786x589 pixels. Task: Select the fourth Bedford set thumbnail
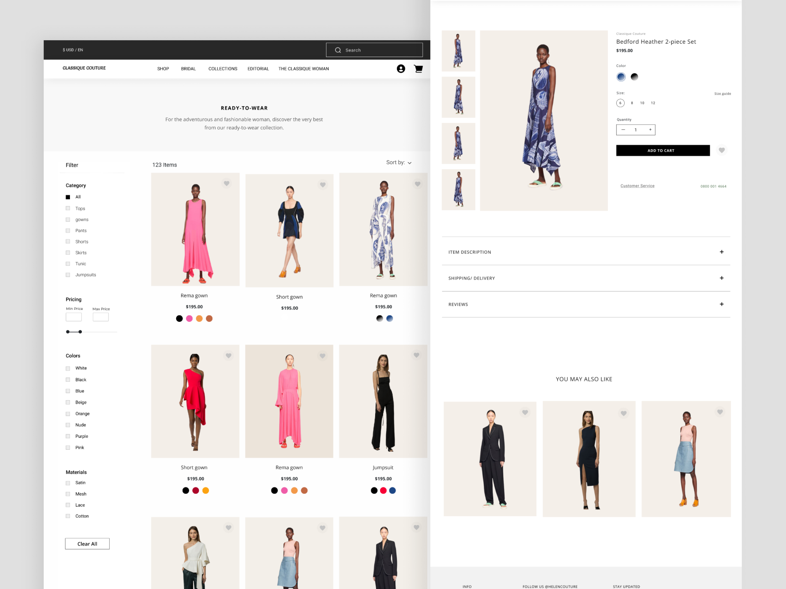(458, 190)
